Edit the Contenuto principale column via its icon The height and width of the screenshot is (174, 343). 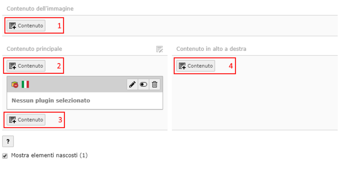159,49
